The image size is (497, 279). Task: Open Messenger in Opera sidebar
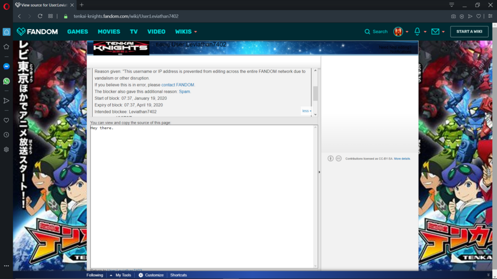6,66
